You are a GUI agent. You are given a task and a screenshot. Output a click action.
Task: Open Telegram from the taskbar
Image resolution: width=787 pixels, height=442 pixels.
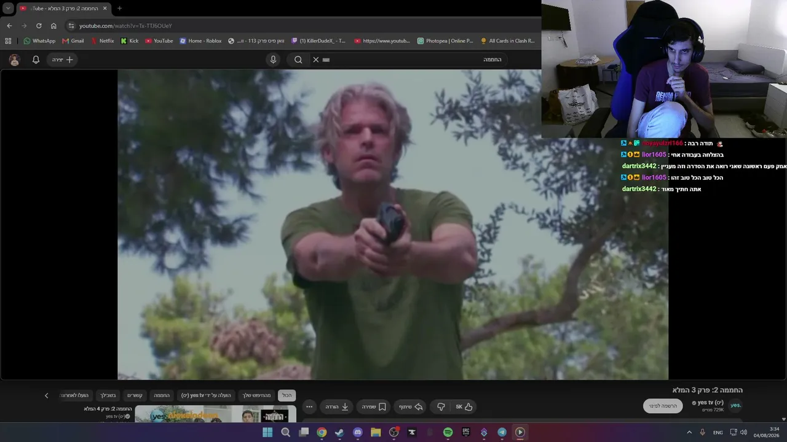click(502, 432)
